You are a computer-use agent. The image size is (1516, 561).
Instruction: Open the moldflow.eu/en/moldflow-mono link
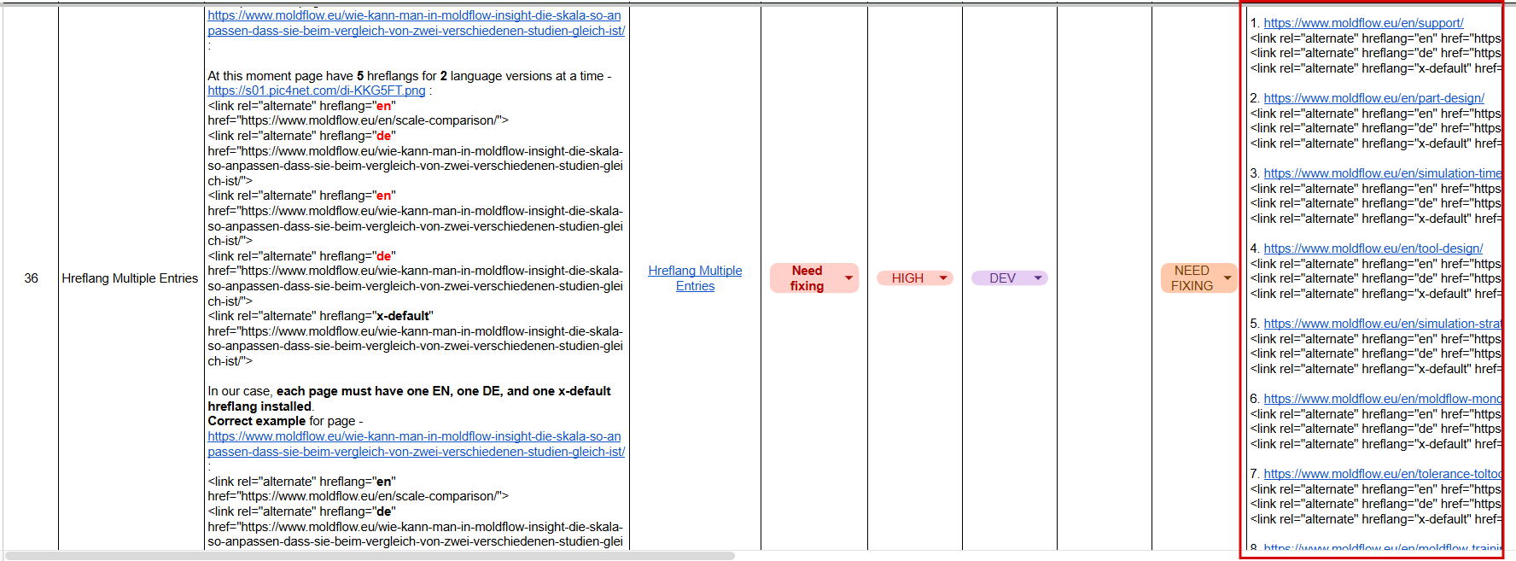(x=1382, y=399)
